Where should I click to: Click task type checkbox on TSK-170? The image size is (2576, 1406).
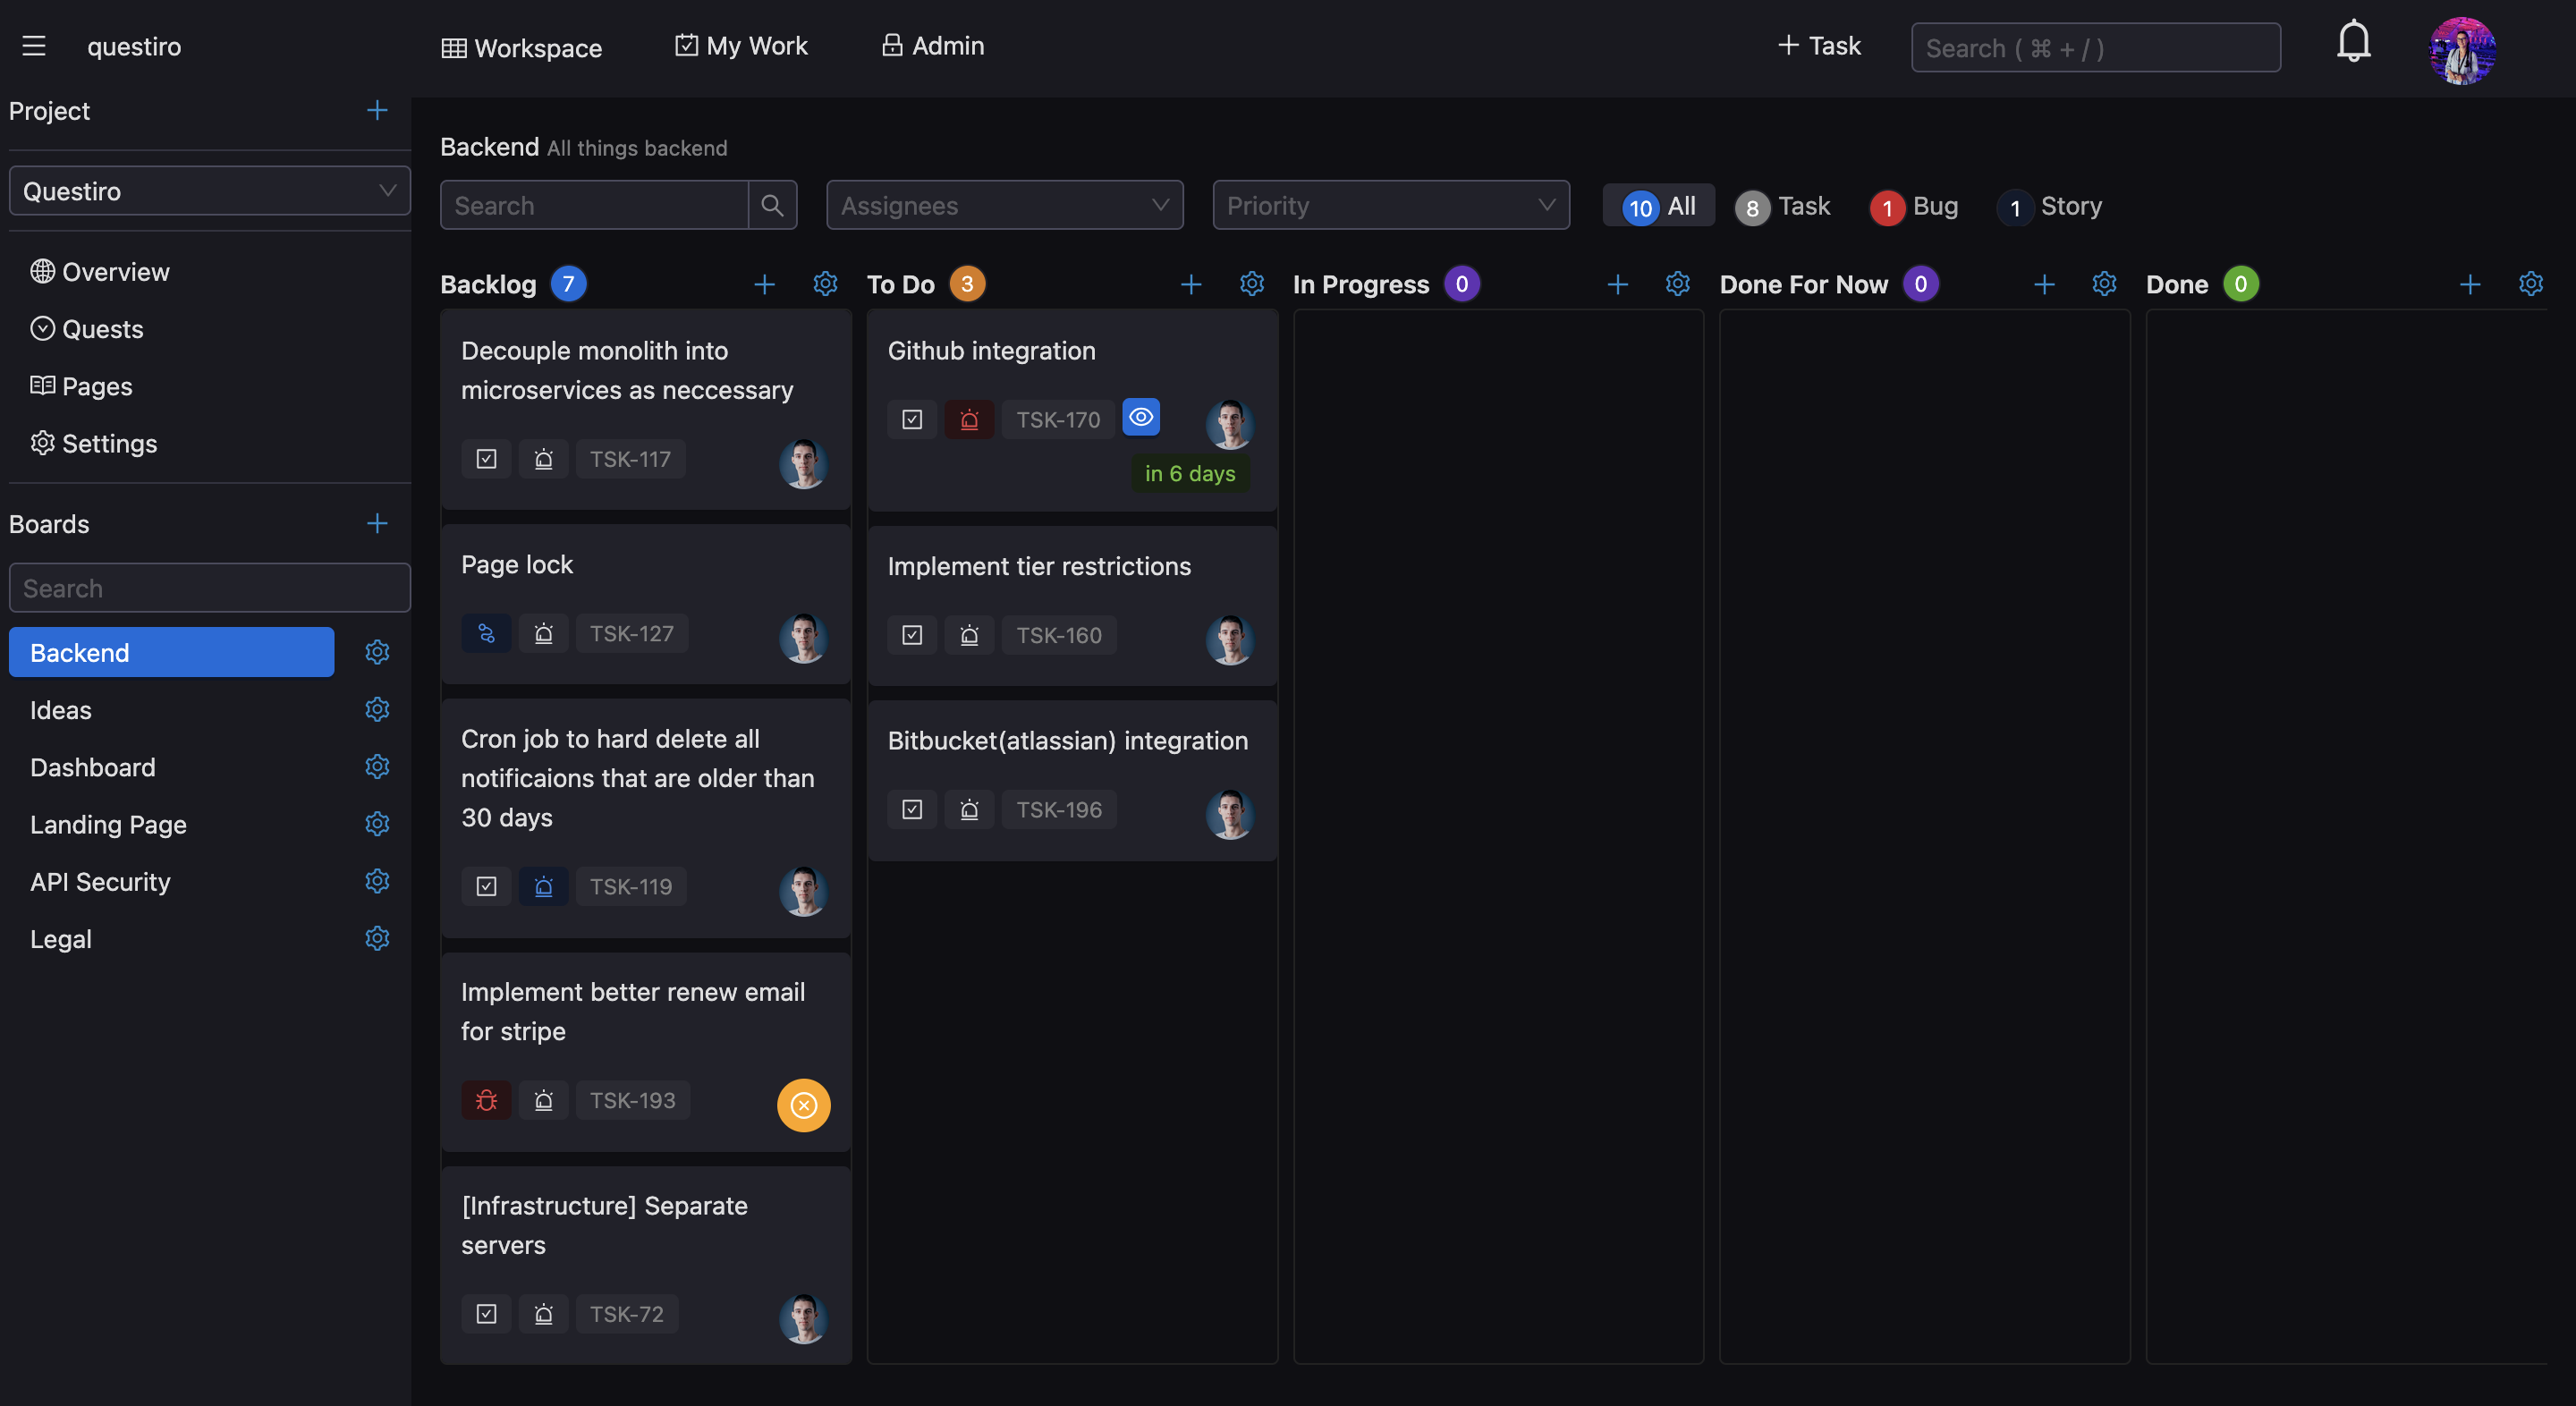point(912,420)
